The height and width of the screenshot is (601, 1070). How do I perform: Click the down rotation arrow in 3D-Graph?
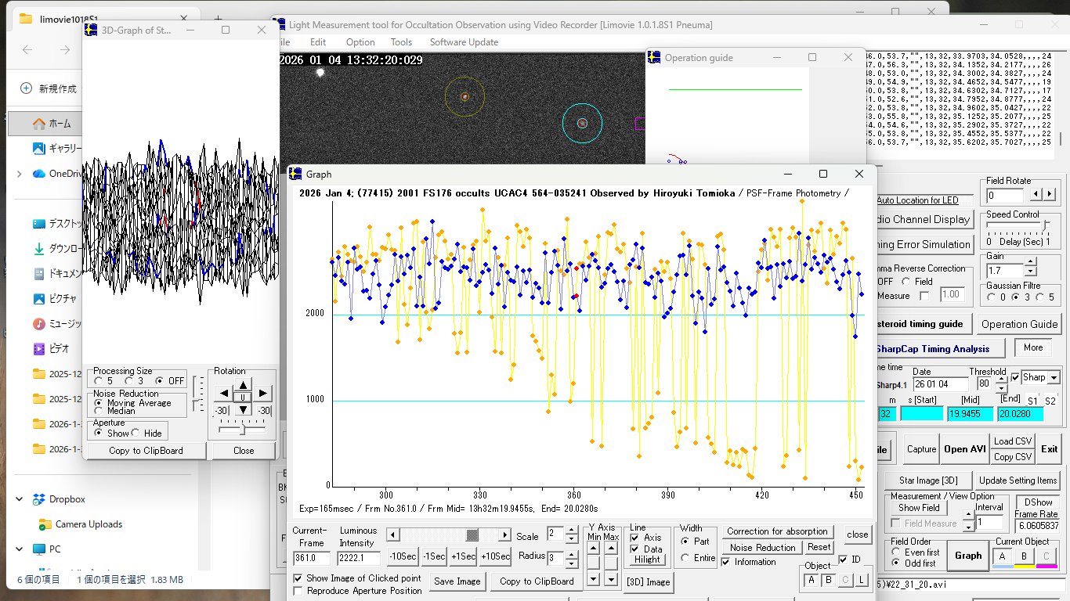(243, 409)
